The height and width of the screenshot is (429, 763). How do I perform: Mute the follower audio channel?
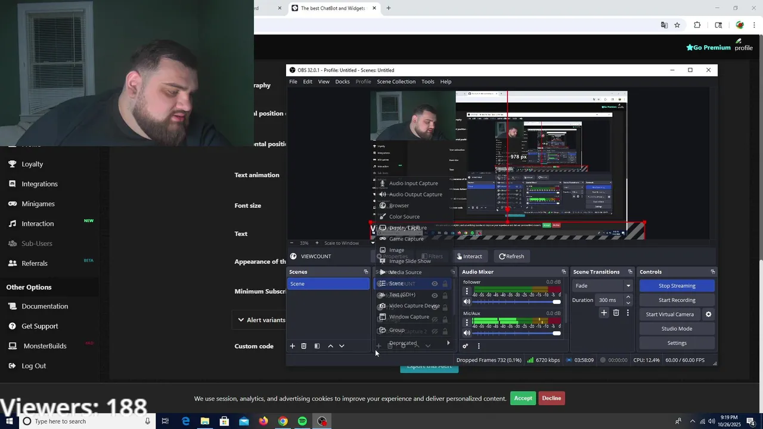pos(467,302)
